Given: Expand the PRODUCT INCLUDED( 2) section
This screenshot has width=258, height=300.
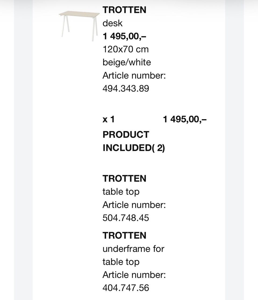Looking at the screenshot, I should (134, 141).
